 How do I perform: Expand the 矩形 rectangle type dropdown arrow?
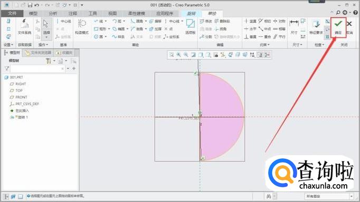pyautogui.click(x=109, y=29)
